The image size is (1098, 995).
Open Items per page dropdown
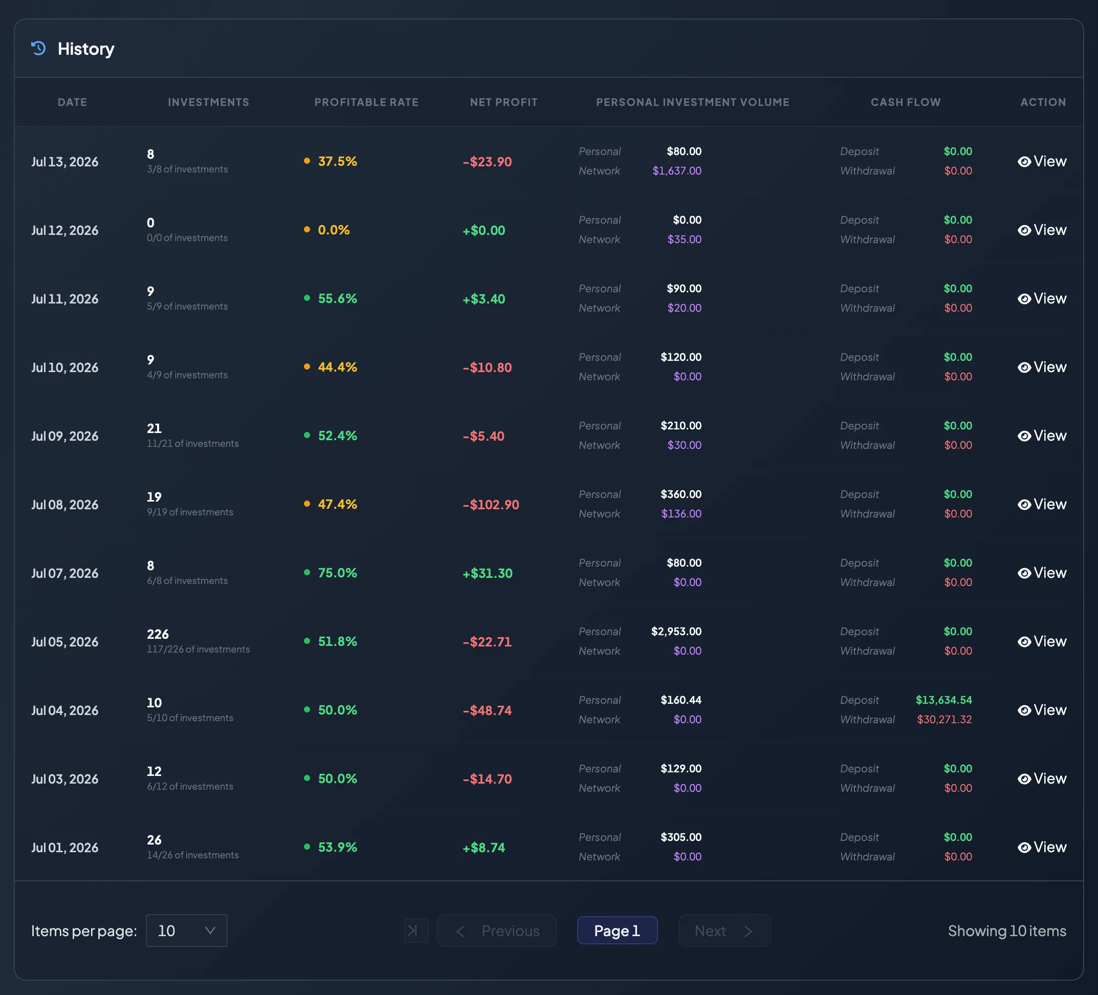click(x=186, y=931)
